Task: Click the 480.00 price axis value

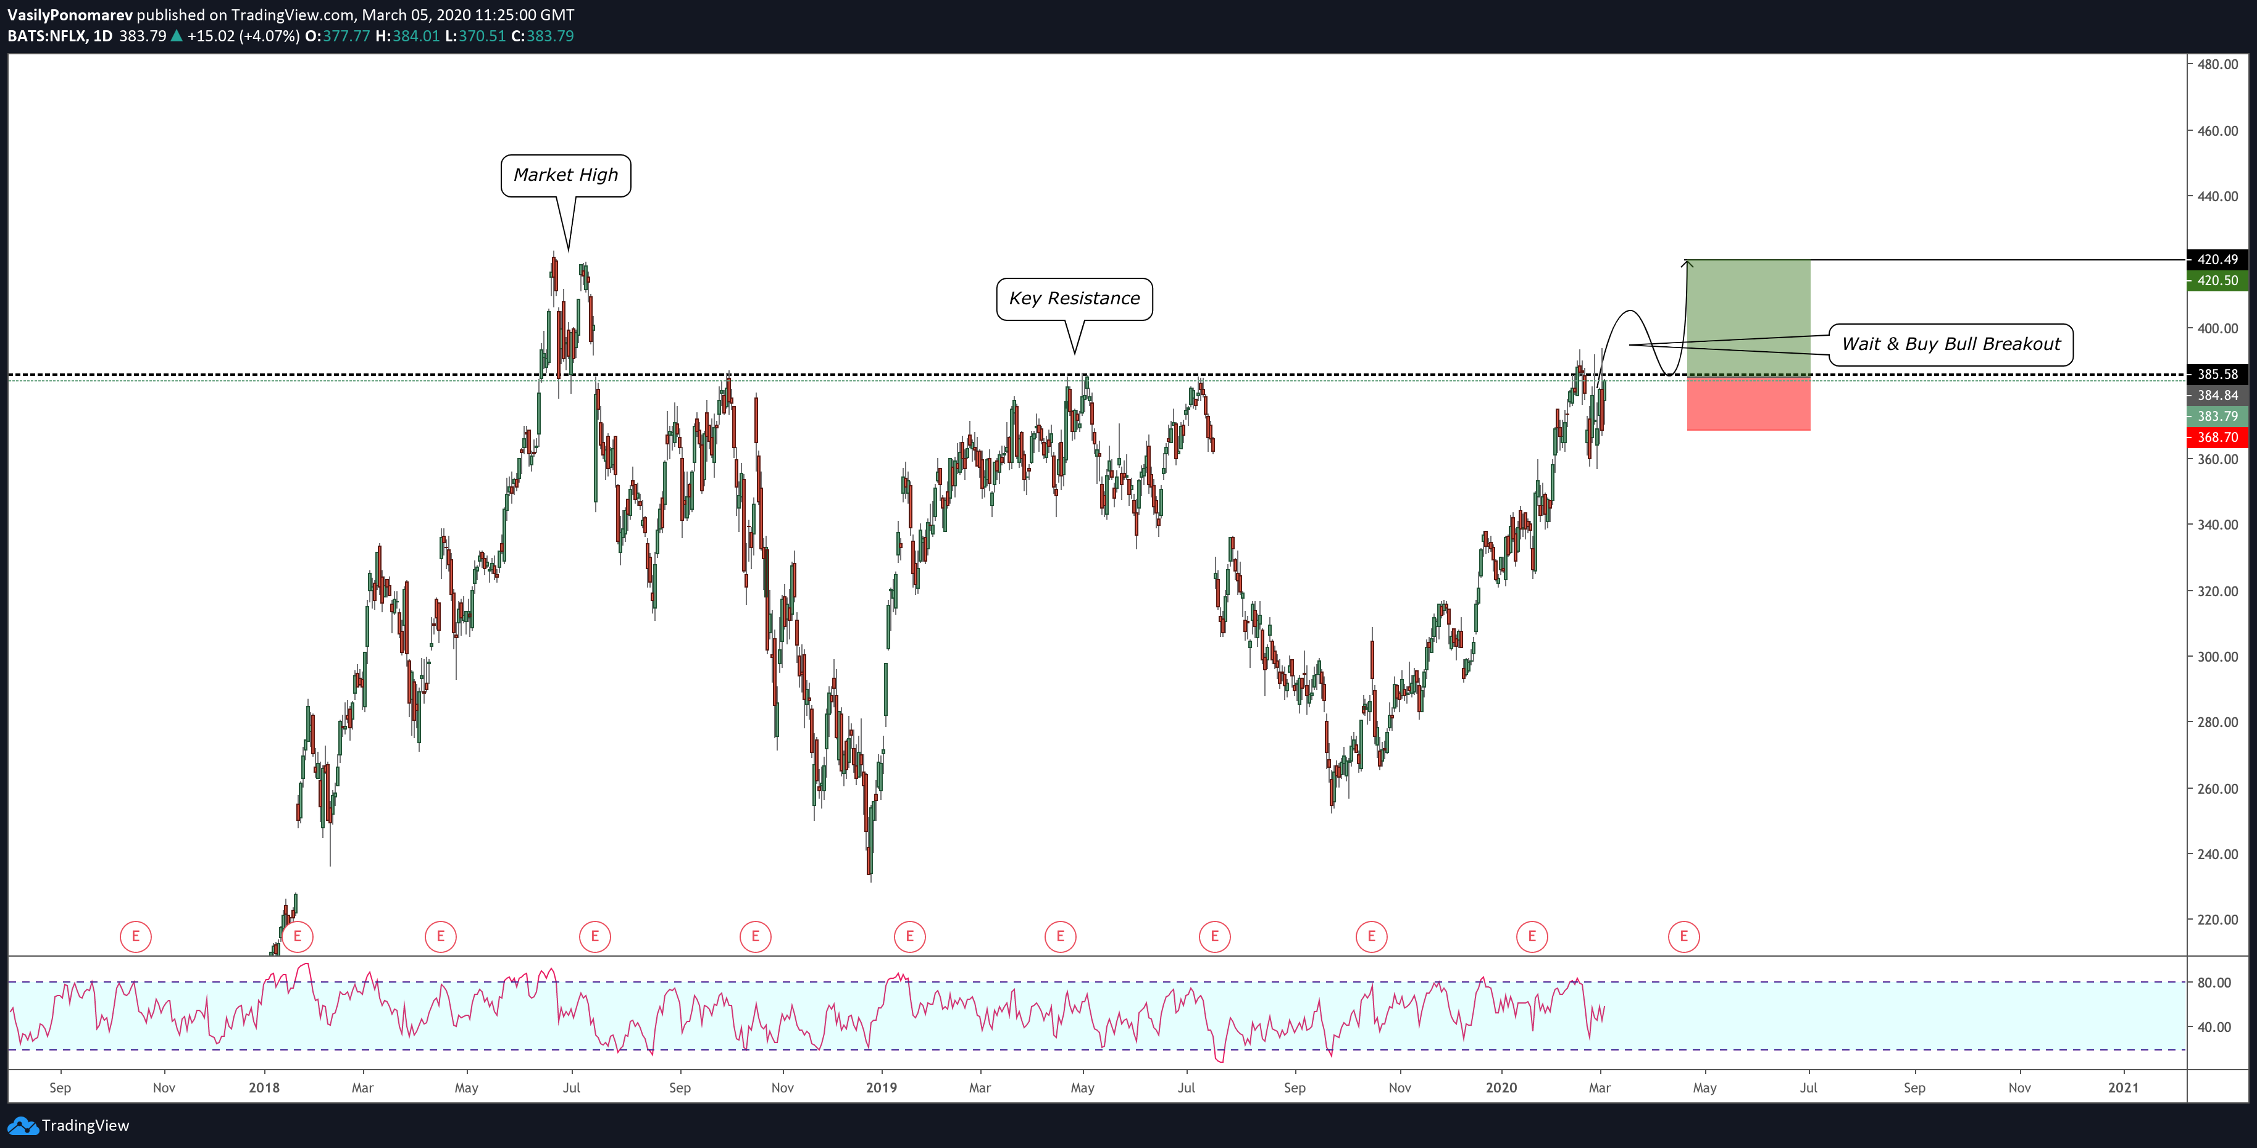Action: [x=2217, y=64]
